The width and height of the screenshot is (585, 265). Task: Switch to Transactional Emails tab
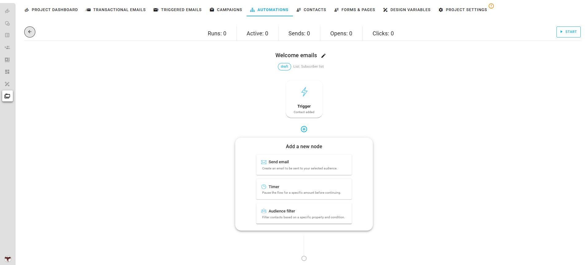click(x=116, y=10)
